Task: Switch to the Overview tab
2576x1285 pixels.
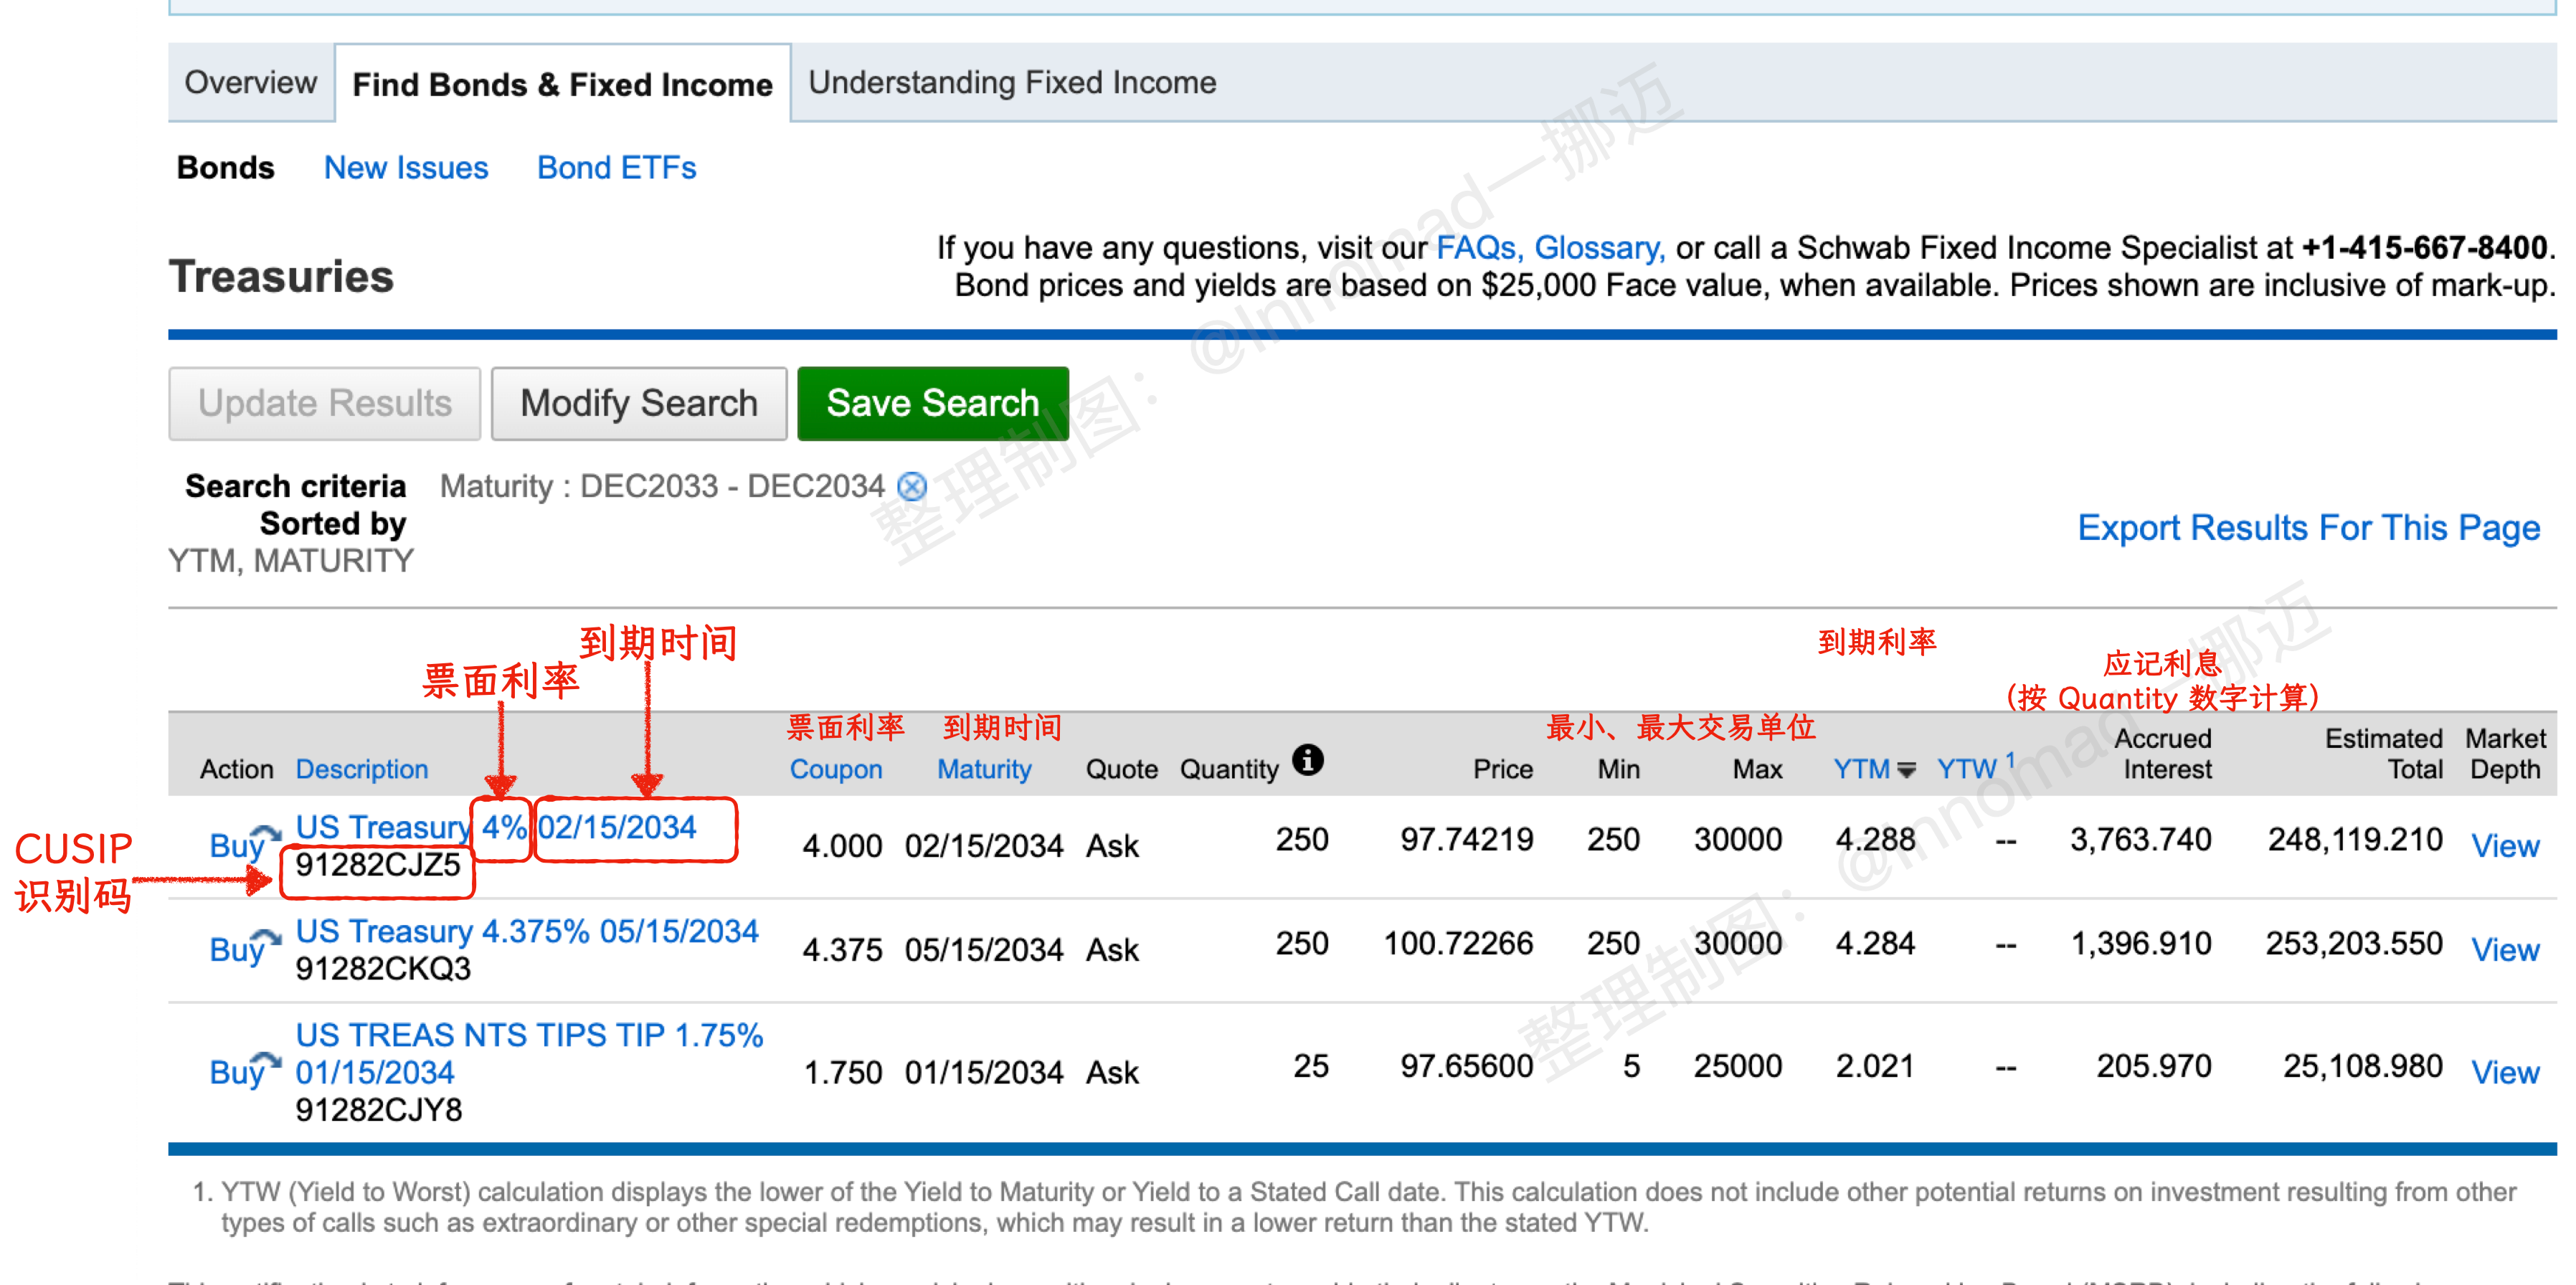Action: tap(250, 83)
